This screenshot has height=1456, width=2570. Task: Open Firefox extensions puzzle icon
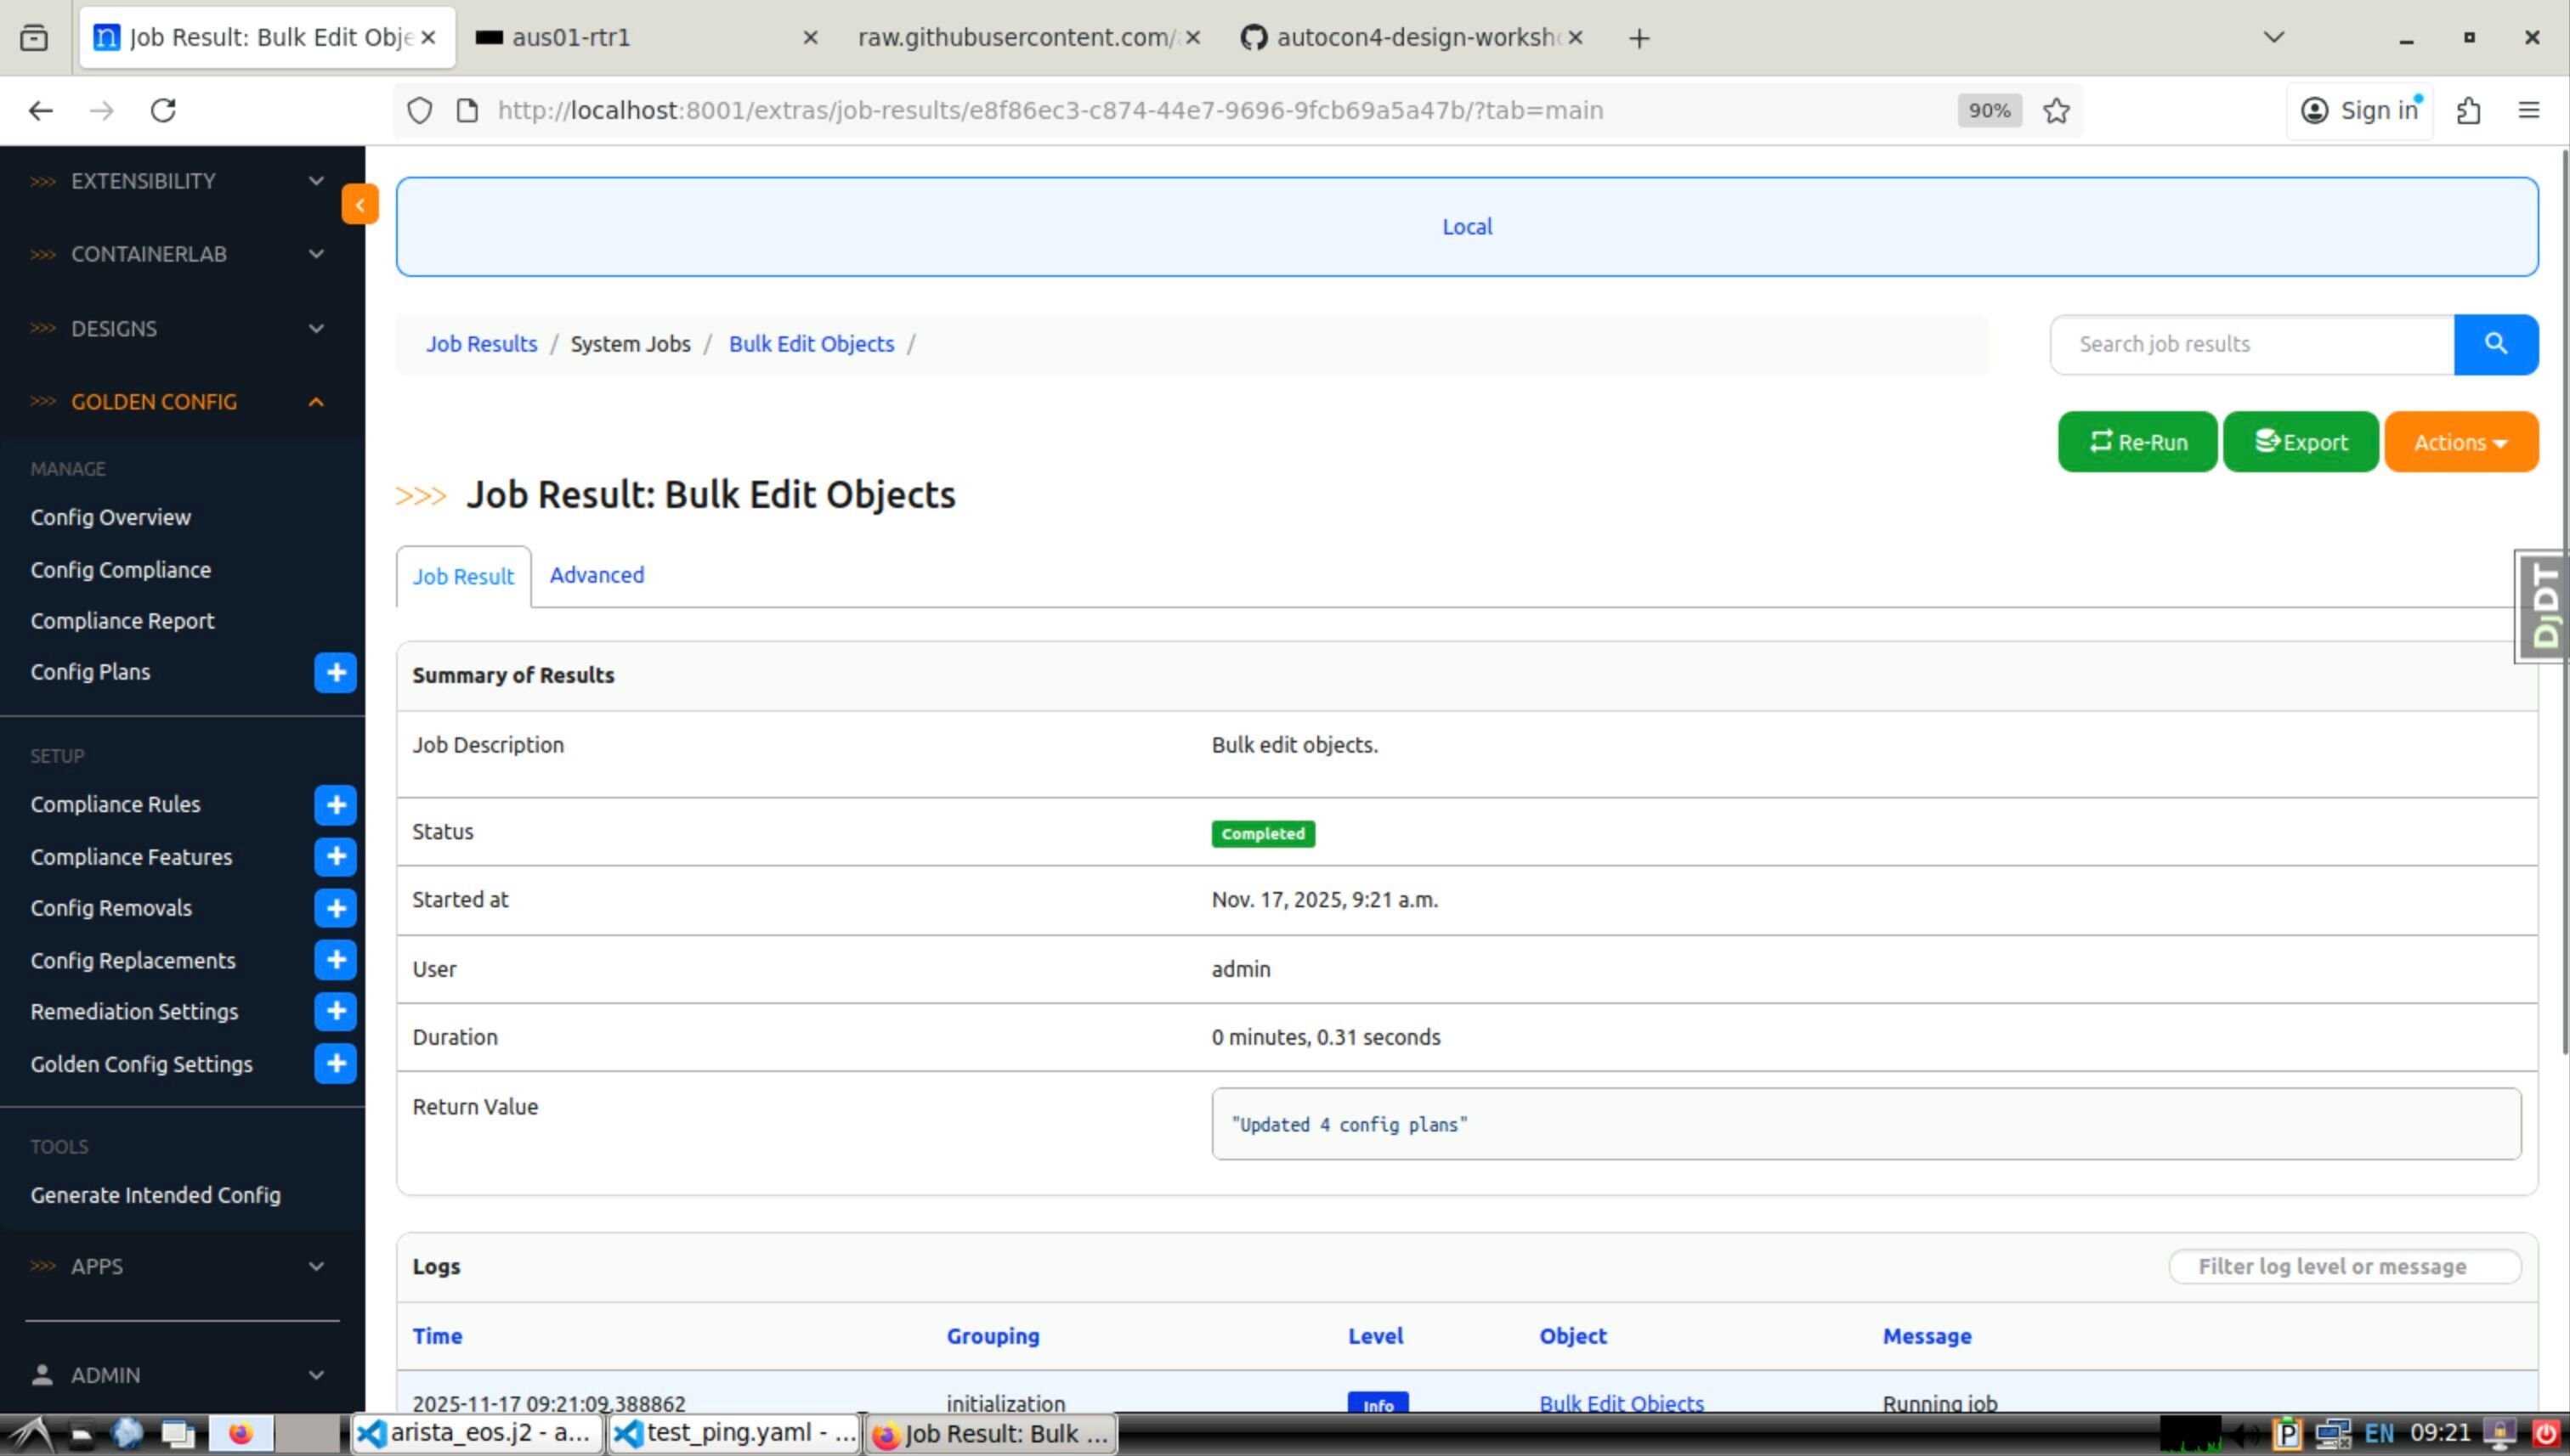(2468, 110)
